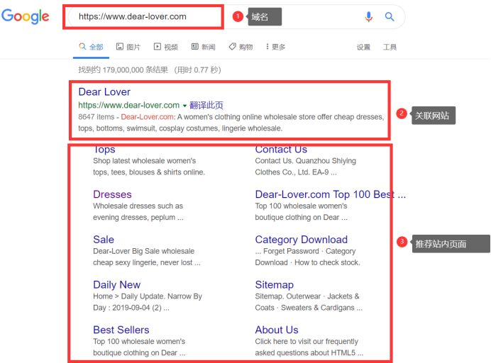The image size is (491, 363).
Task: Open 工具 (Tools) menu
Action: [x=390, y=48]
